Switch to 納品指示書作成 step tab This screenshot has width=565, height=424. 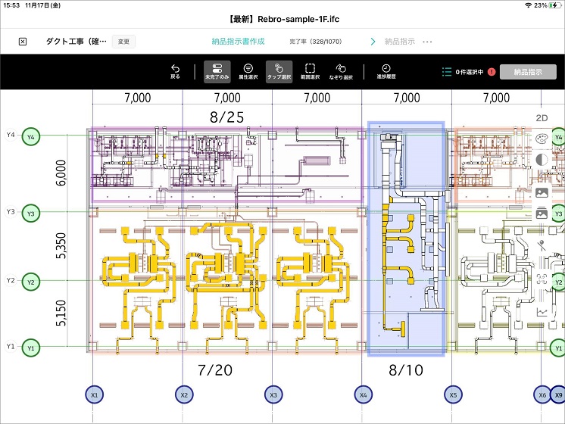tap(238, 42)
